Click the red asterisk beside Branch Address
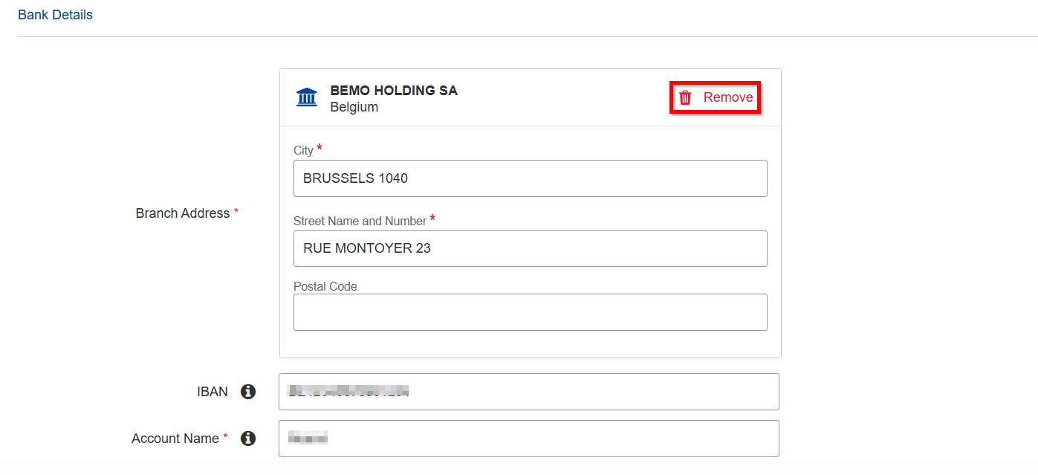Image resolution: width=1038 pixels, height=475 pixels. tap(236, 212)
